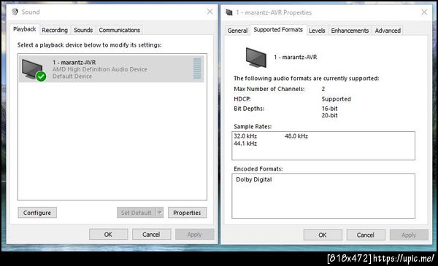Click Cancel in the Sound window
Screen dimensions: 438x266
pos(151,234)
